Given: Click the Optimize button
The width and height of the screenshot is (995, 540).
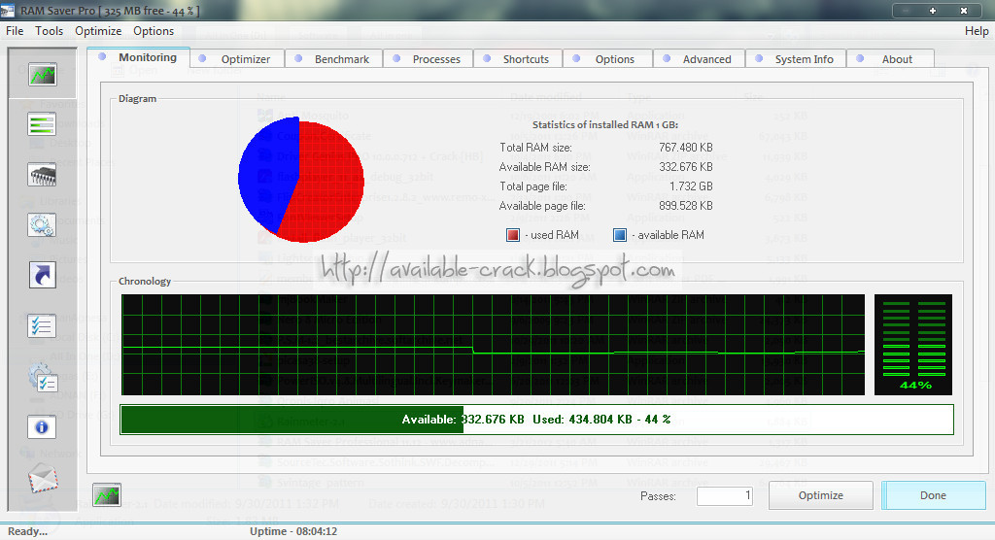Looking at the screenshot, I should 820,495.
